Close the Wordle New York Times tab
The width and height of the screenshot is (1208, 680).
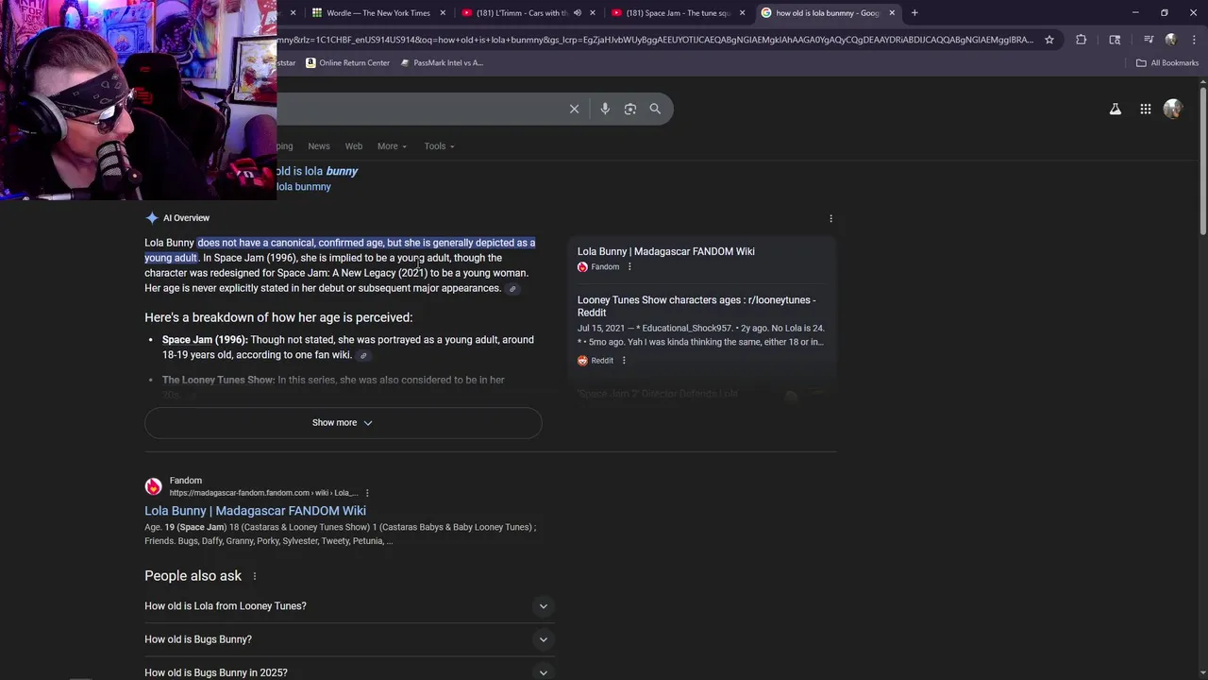(x=443, y=12)
